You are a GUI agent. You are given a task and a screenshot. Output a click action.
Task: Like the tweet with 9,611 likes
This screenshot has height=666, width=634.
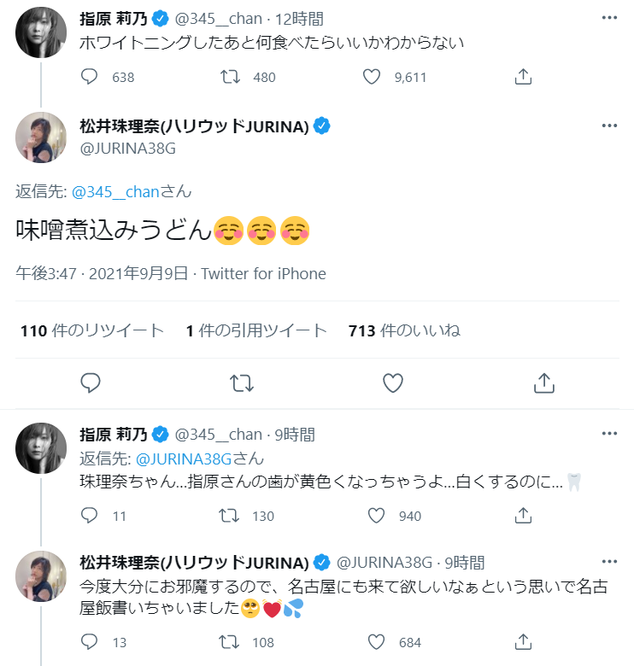(x=372, y=77)
